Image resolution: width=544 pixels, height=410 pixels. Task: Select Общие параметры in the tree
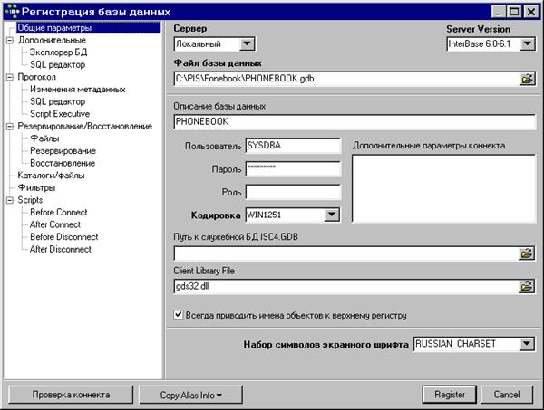(53, 28)
